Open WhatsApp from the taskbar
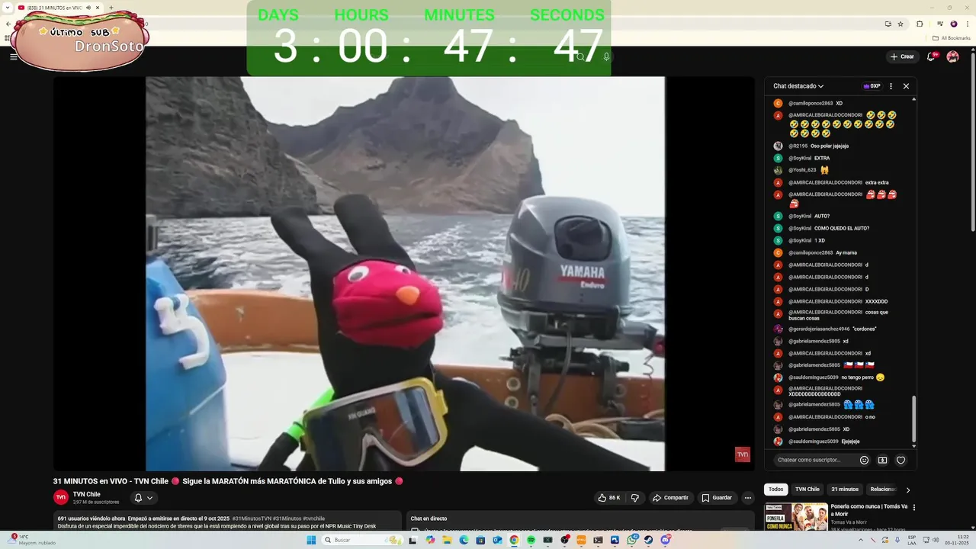The image size is (976, 549). click(631, 540)
